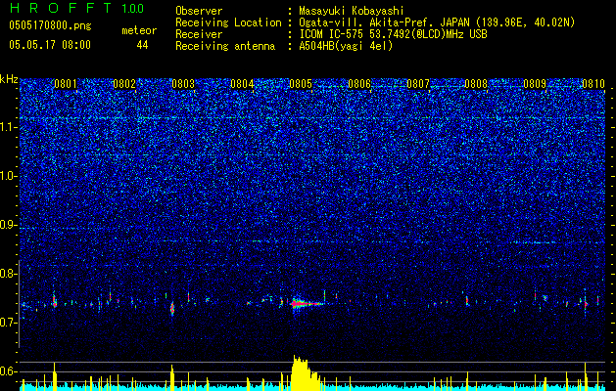Click the meteor count 44
This screenshot has height=391, width=616.
142,45
